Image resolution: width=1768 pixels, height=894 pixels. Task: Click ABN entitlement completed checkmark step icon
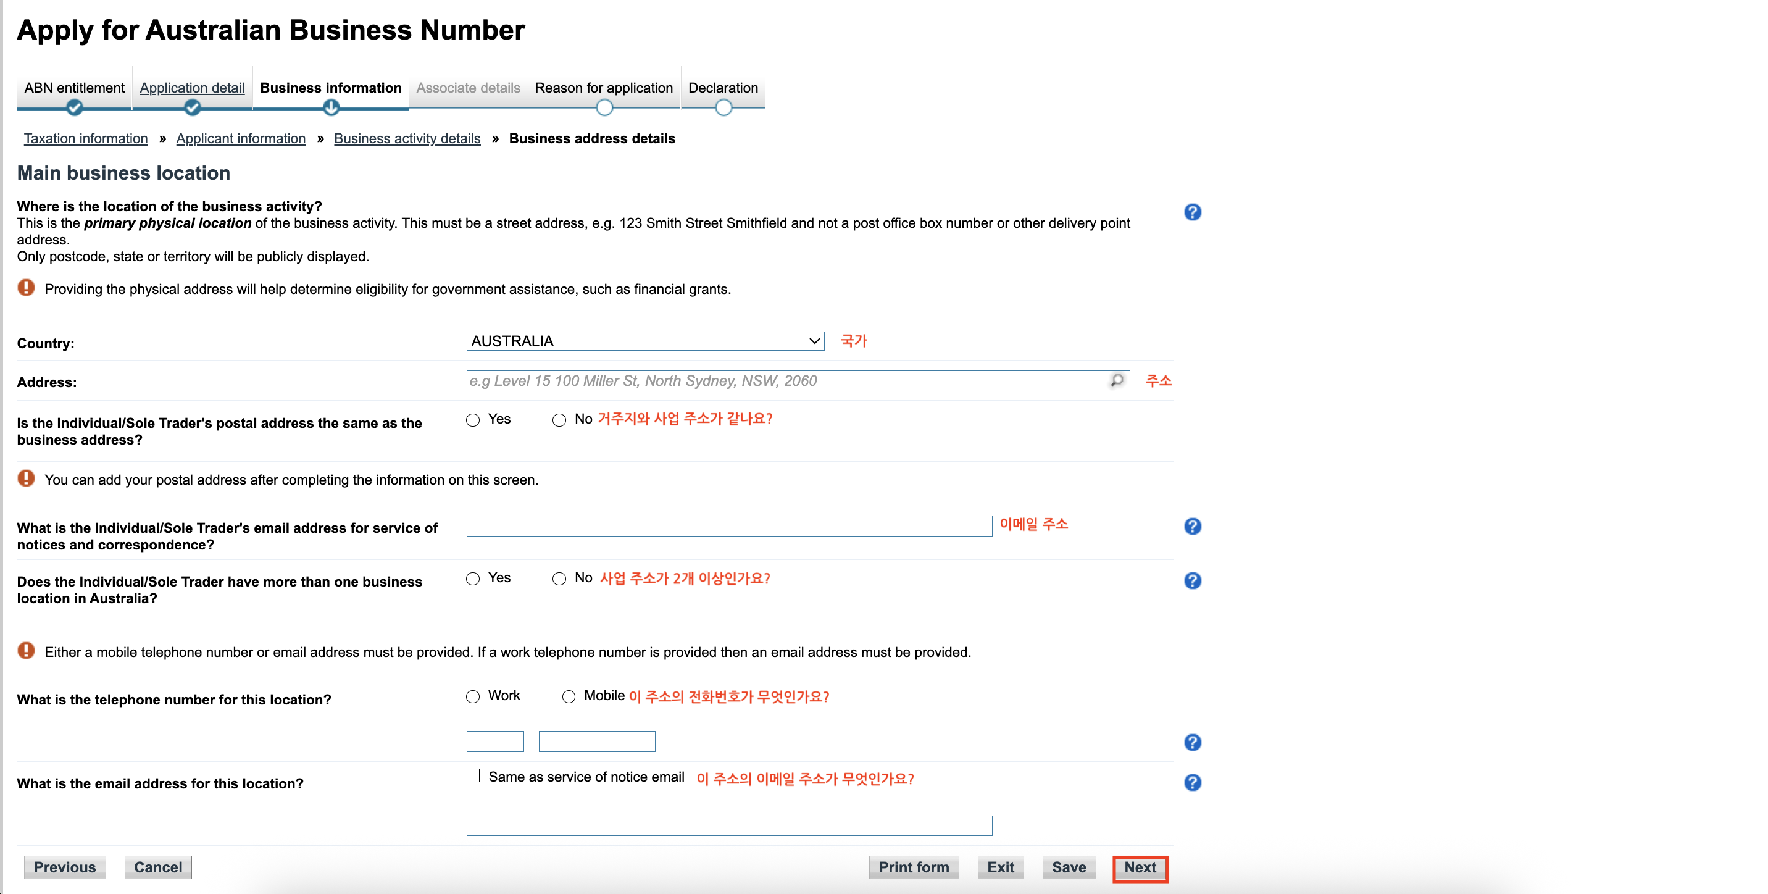tap(74, 108)
